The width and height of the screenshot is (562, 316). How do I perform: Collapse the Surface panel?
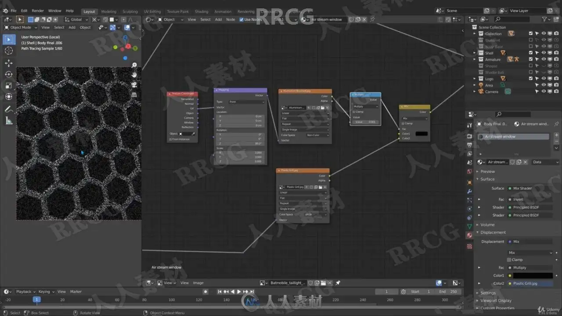point(487,179)
